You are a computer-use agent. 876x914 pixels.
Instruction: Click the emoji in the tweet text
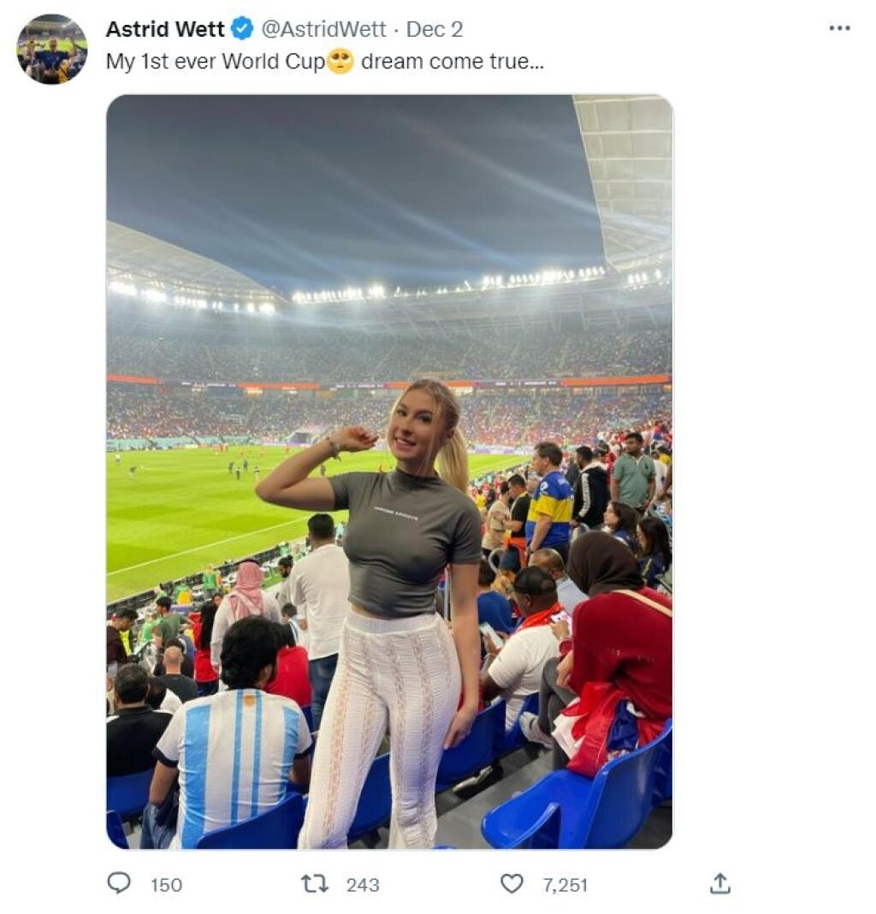click(x=340, y=62)
